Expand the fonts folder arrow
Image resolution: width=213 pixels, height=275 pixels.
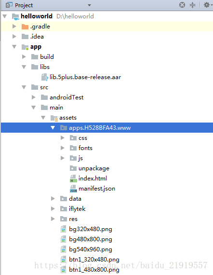[63, 148]
